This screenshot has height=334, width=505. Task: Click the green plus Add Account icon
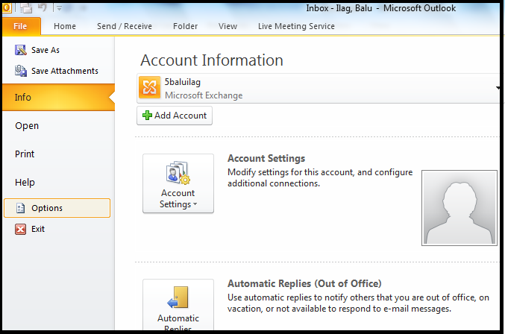(148, 116)
